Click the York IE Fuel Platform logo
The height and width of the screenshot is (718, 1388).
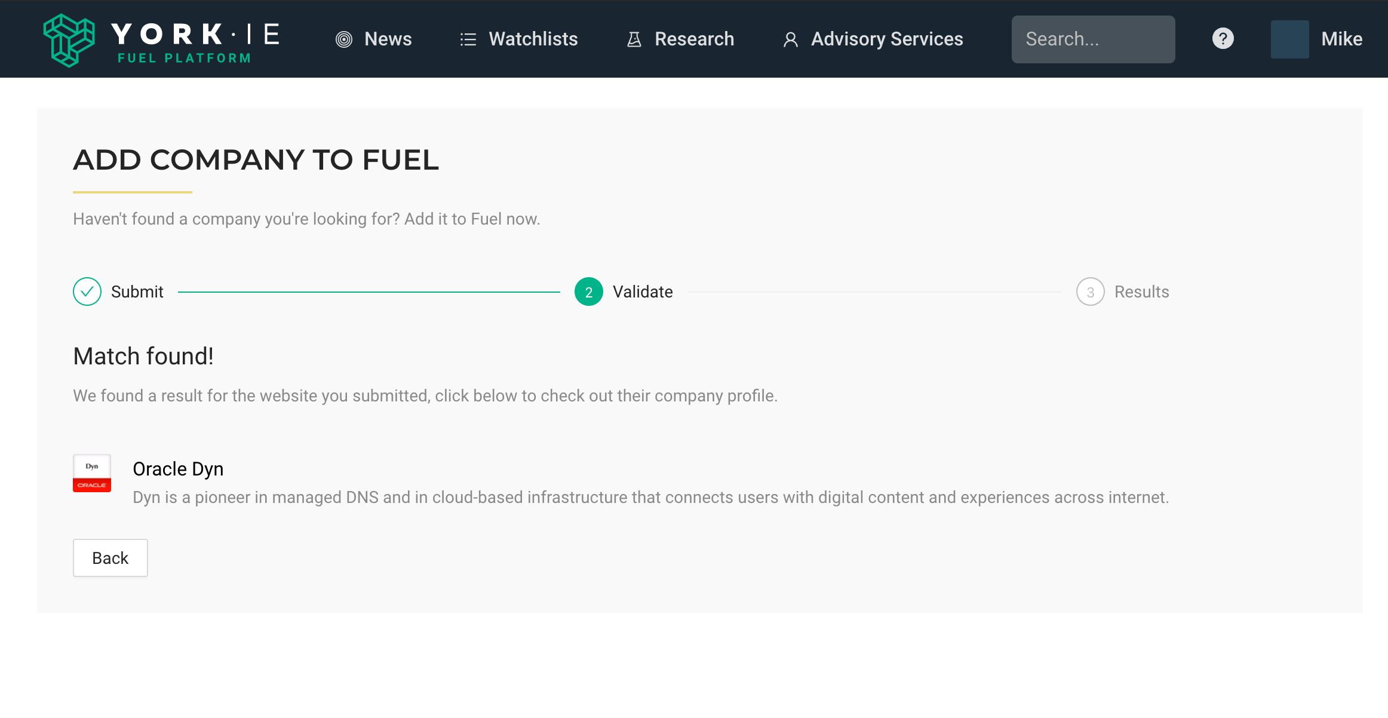click(161, 39)
